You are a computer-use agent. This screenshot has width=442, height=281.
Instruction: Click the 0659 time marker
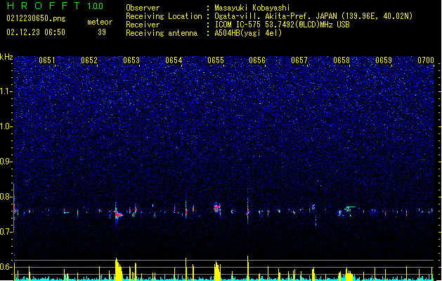click(384, 60)
